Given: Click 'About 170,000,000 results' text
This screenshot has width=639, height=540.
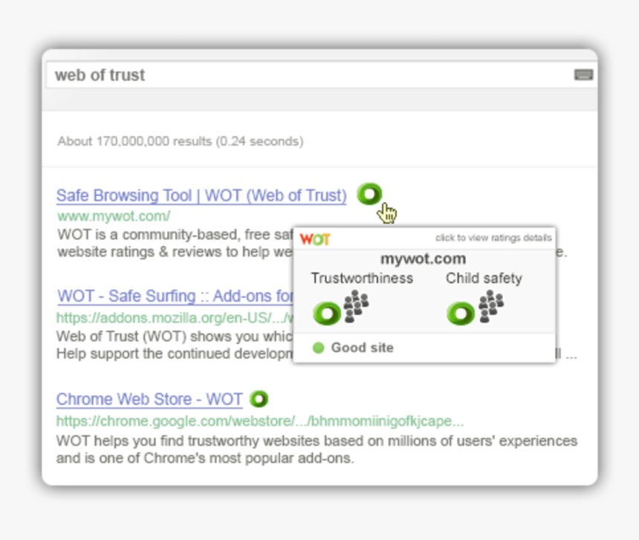Looking at the screenshot, I should click(x=181, y=141).
